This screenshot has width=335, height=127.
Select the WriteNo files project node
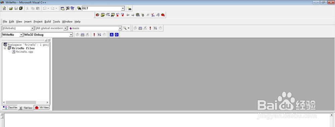(x=23, y=48)
